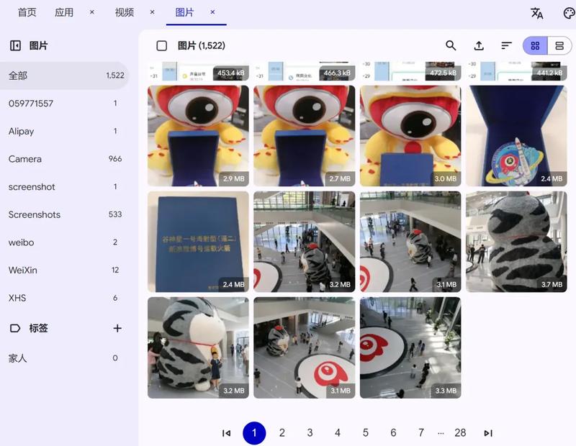Open the lowercase screenshot album
Screen dimensions: 576x446
coord(64,187)
